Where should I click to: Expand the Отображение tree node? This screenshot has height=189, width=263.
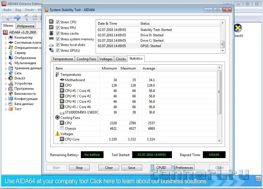[6, 58]
